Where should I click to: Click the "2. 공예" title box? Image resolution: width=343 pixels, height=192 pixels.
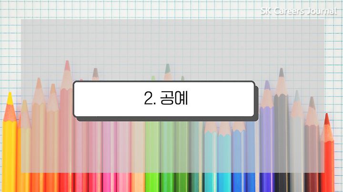164,99
